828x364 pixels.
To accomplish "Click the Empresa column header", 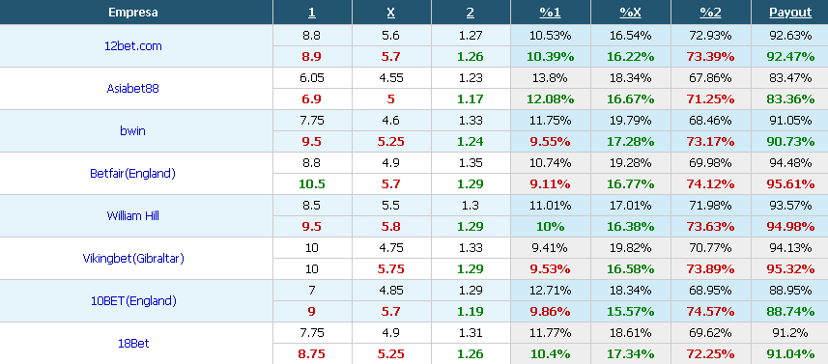I will click(133, 13).
